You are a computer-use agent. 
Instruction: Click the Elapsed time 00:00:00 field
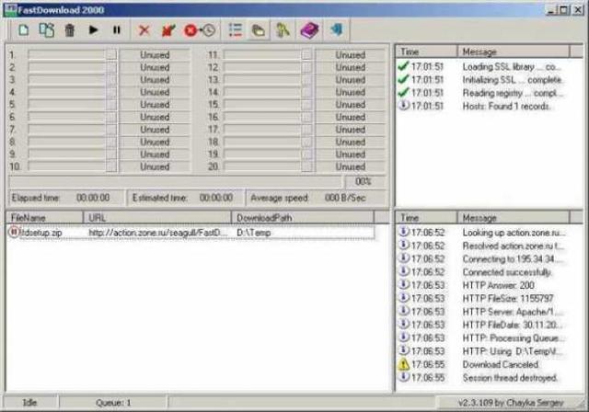66,198
